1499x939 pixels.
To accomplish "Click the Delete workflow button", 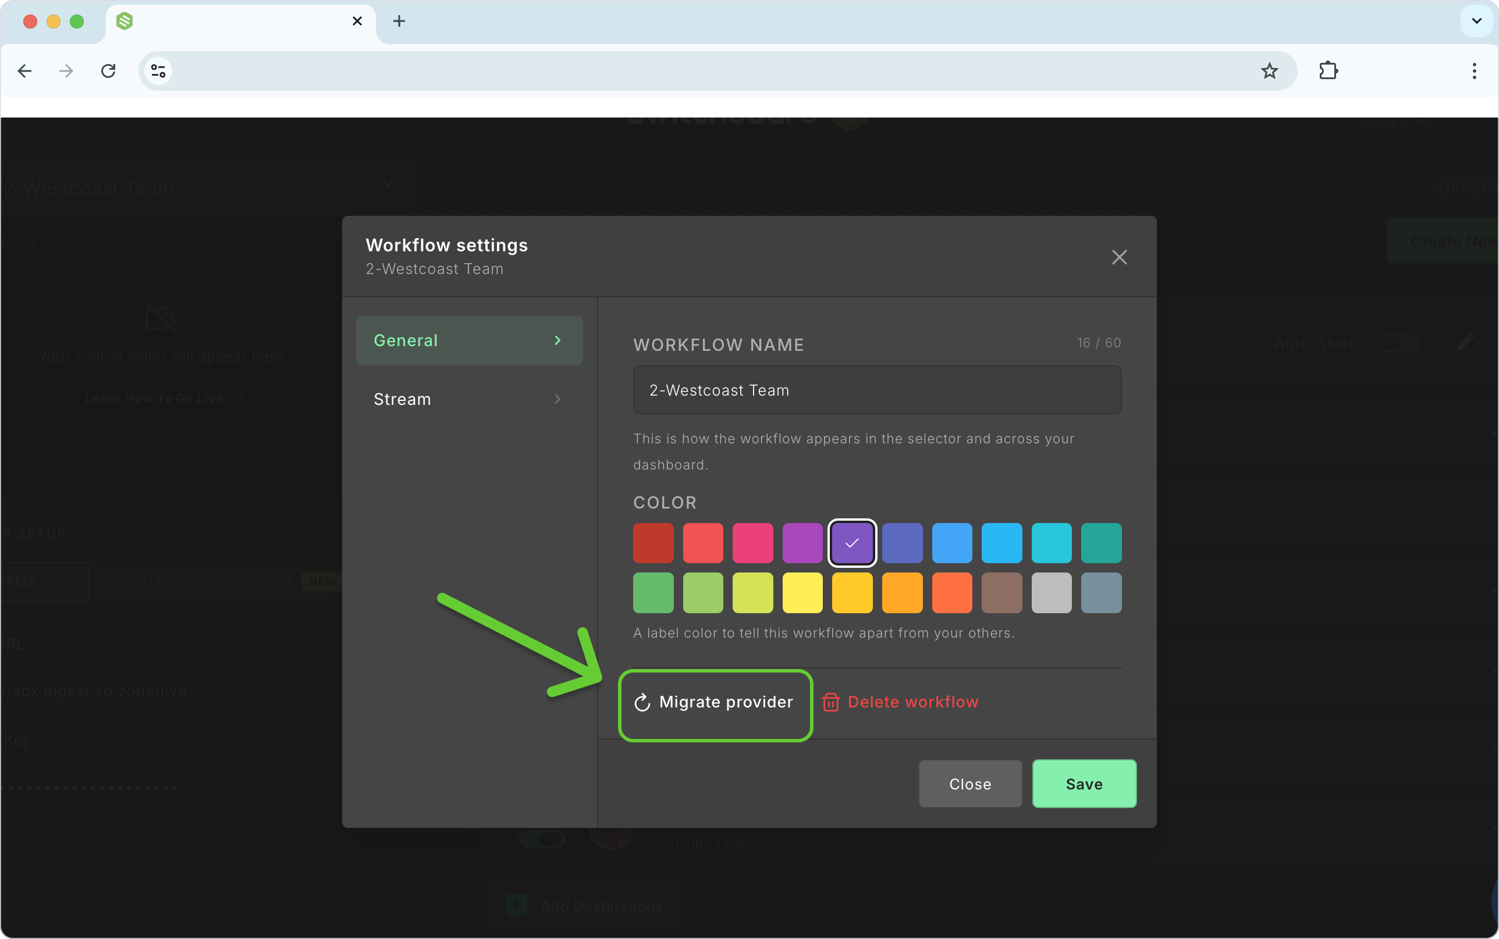I will (900, 702).
